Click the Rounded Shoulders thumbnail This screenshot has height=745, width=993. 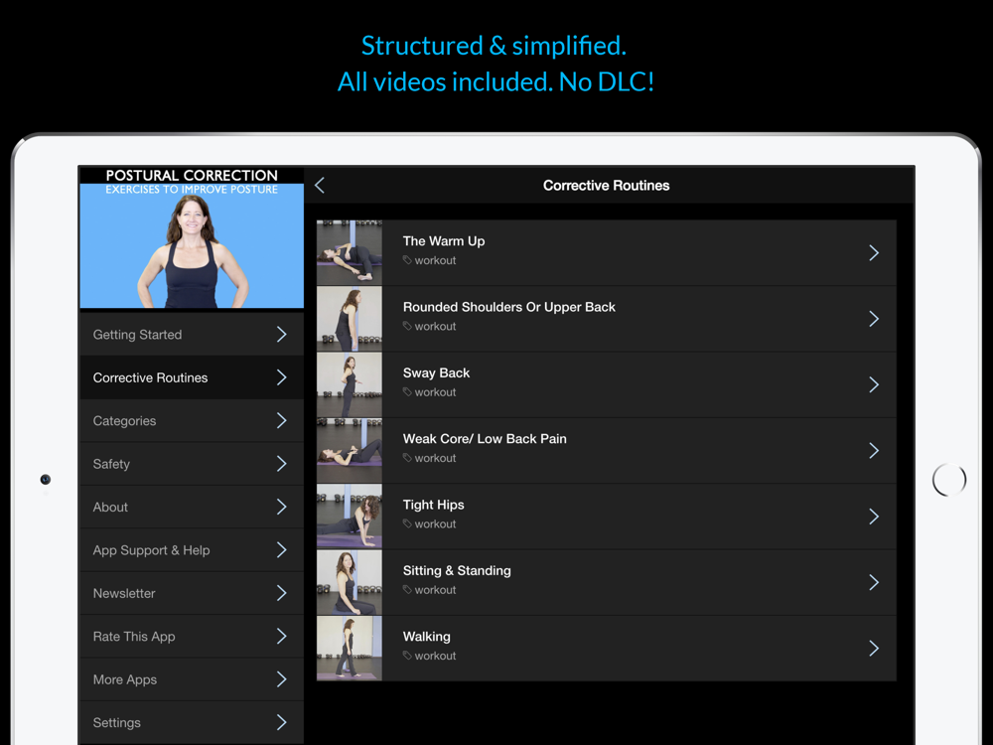[349, 319]
